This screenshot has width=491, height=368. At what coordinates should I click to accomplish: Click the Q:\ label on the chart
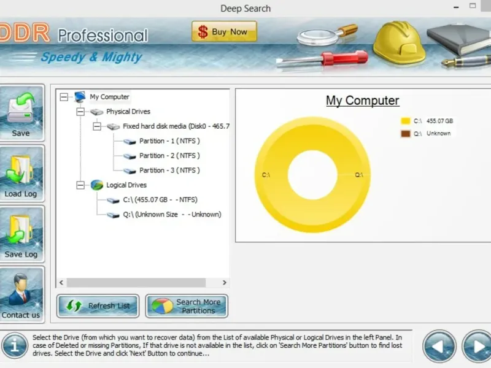[x=359, y=175]
